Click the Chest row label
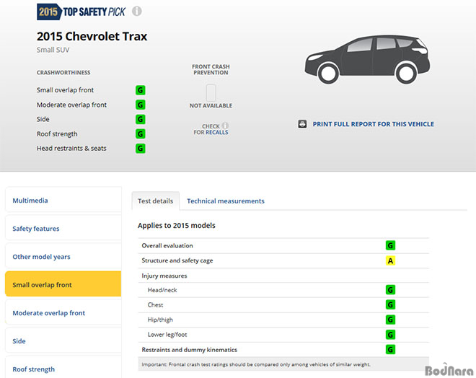 click(x=155, y=304)
